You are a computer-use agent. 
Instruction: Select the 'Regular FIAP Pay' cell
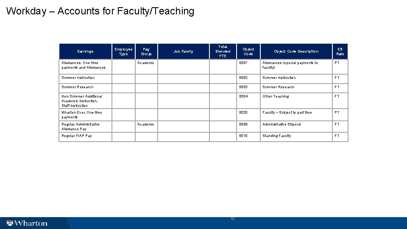click(x=85, y=137)
